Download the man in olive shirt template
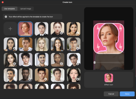 46,79
